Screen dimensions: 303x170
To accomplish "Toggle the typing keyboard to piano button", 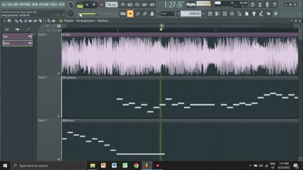I will click(123, 14).
